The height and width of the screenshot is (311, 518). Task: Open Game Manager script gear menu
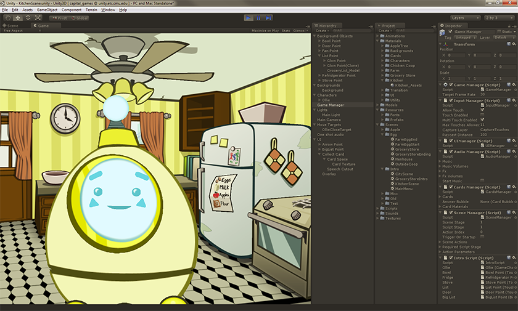(x=514, y=85)
